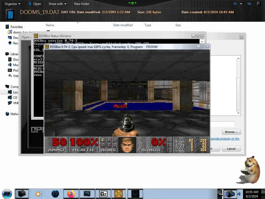Open the doom_box zip favorite item

19,32
